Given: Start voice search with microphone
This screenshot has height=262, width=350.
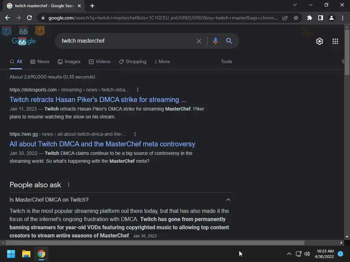Looking at the screenshot, I should [216, 41].
